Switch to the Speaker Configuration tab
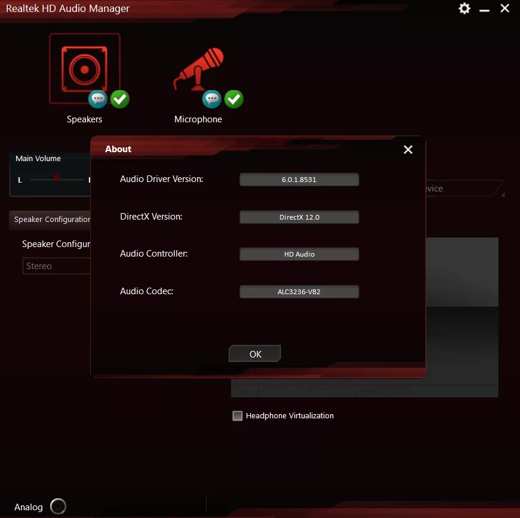This screenshot has height=518, width=520. (50, 220)
